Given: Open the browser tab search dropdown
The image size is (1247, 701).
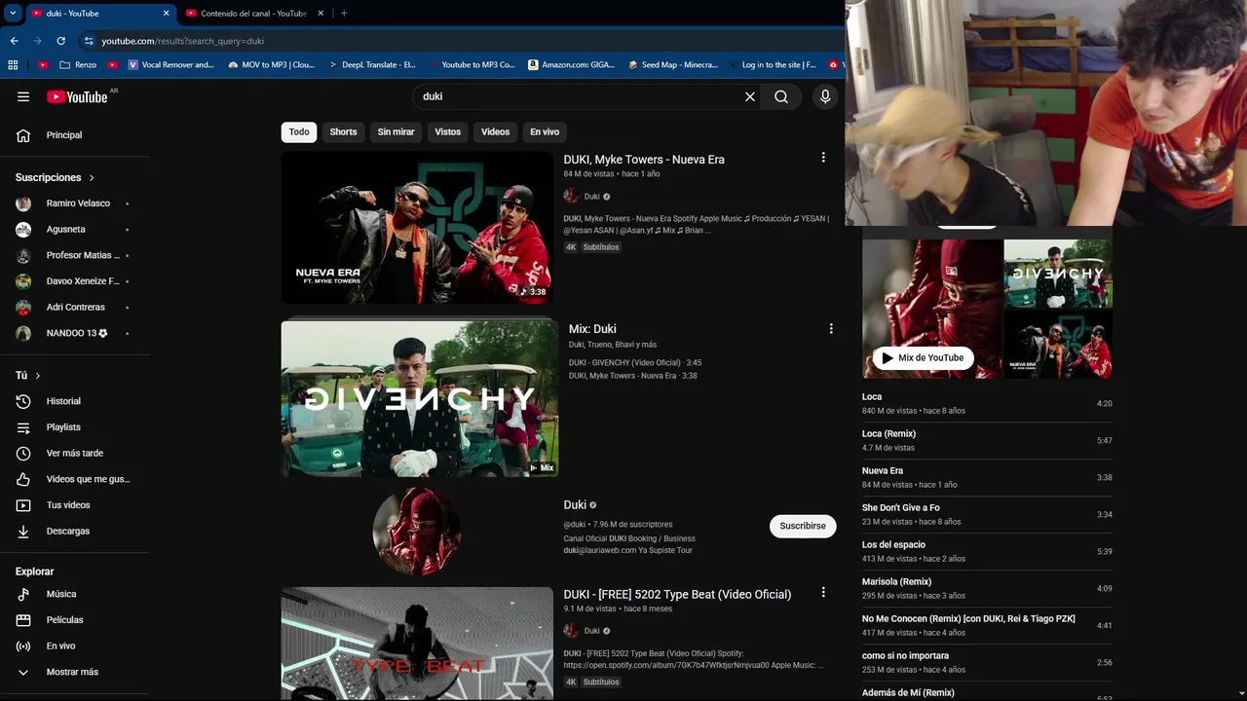Looking at the screenshot, I should tap(13, 13).
